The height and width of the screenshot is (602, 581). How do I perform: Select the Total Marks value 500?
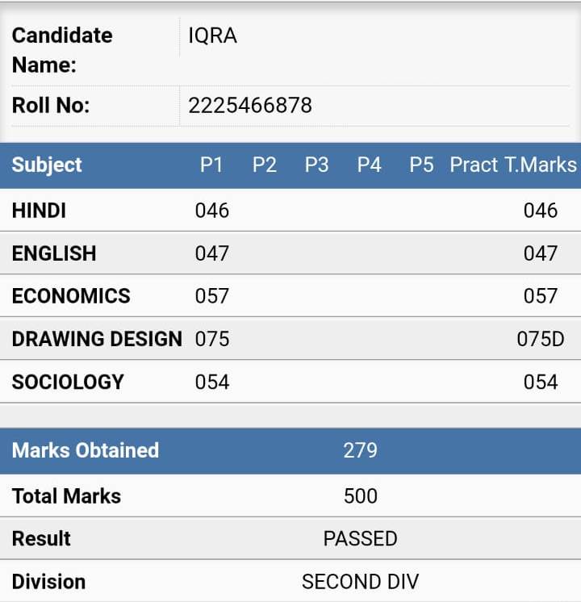[360, 495]
